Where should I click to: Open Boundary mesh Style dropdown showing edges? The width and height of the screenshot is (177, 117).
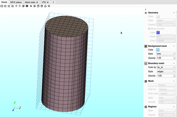(166, 72)
